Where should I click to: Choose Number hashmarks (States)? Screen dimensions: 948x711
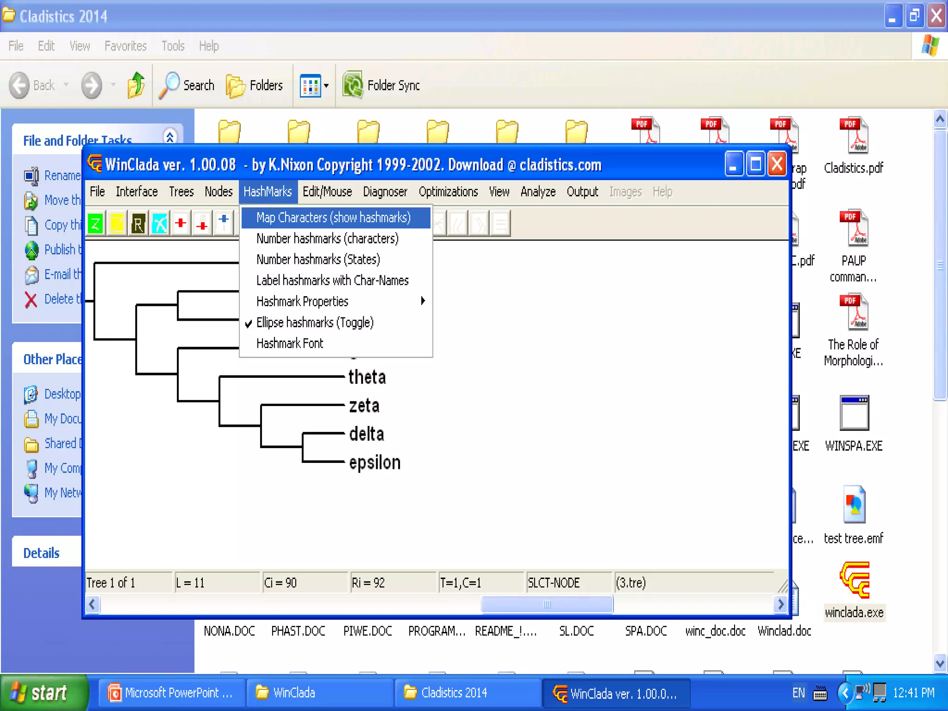click(x=318, y=259)
